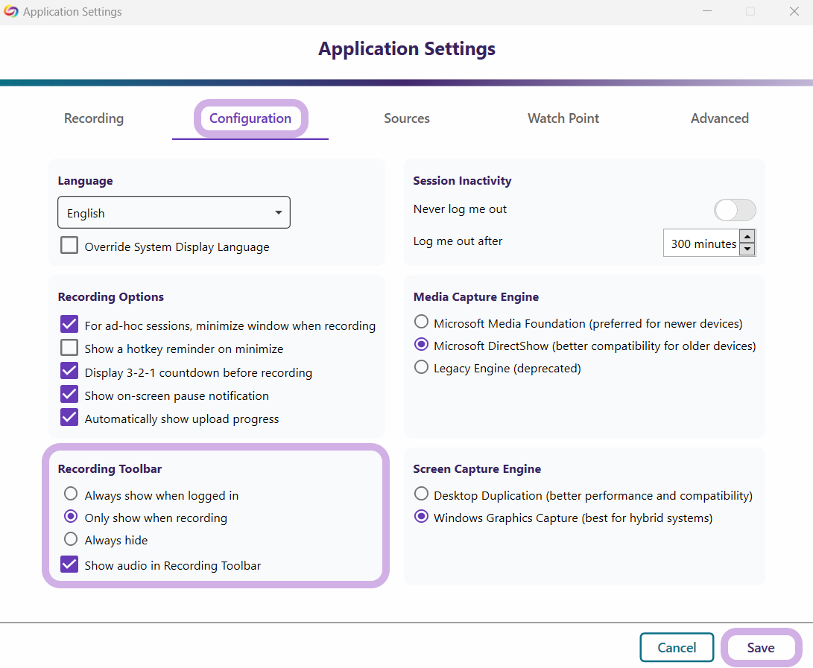Click the Save button
813x668 pixels.
pos(761,648)
